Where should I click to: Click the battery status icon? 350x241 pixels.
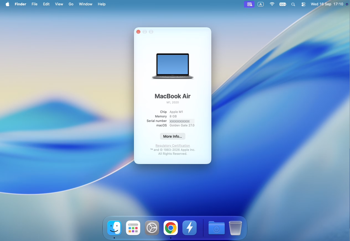coord(283,4)
